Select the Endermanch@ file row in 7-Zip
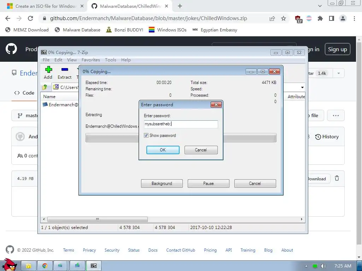Screen dimensions: 362x271 [x=60, y=104]
